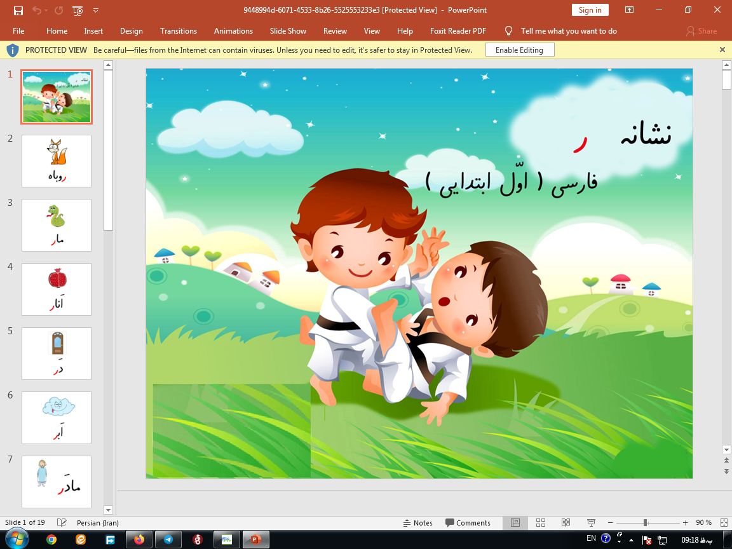
Task: Open Reading View from status bar
Action: click(x=566, y=522)
